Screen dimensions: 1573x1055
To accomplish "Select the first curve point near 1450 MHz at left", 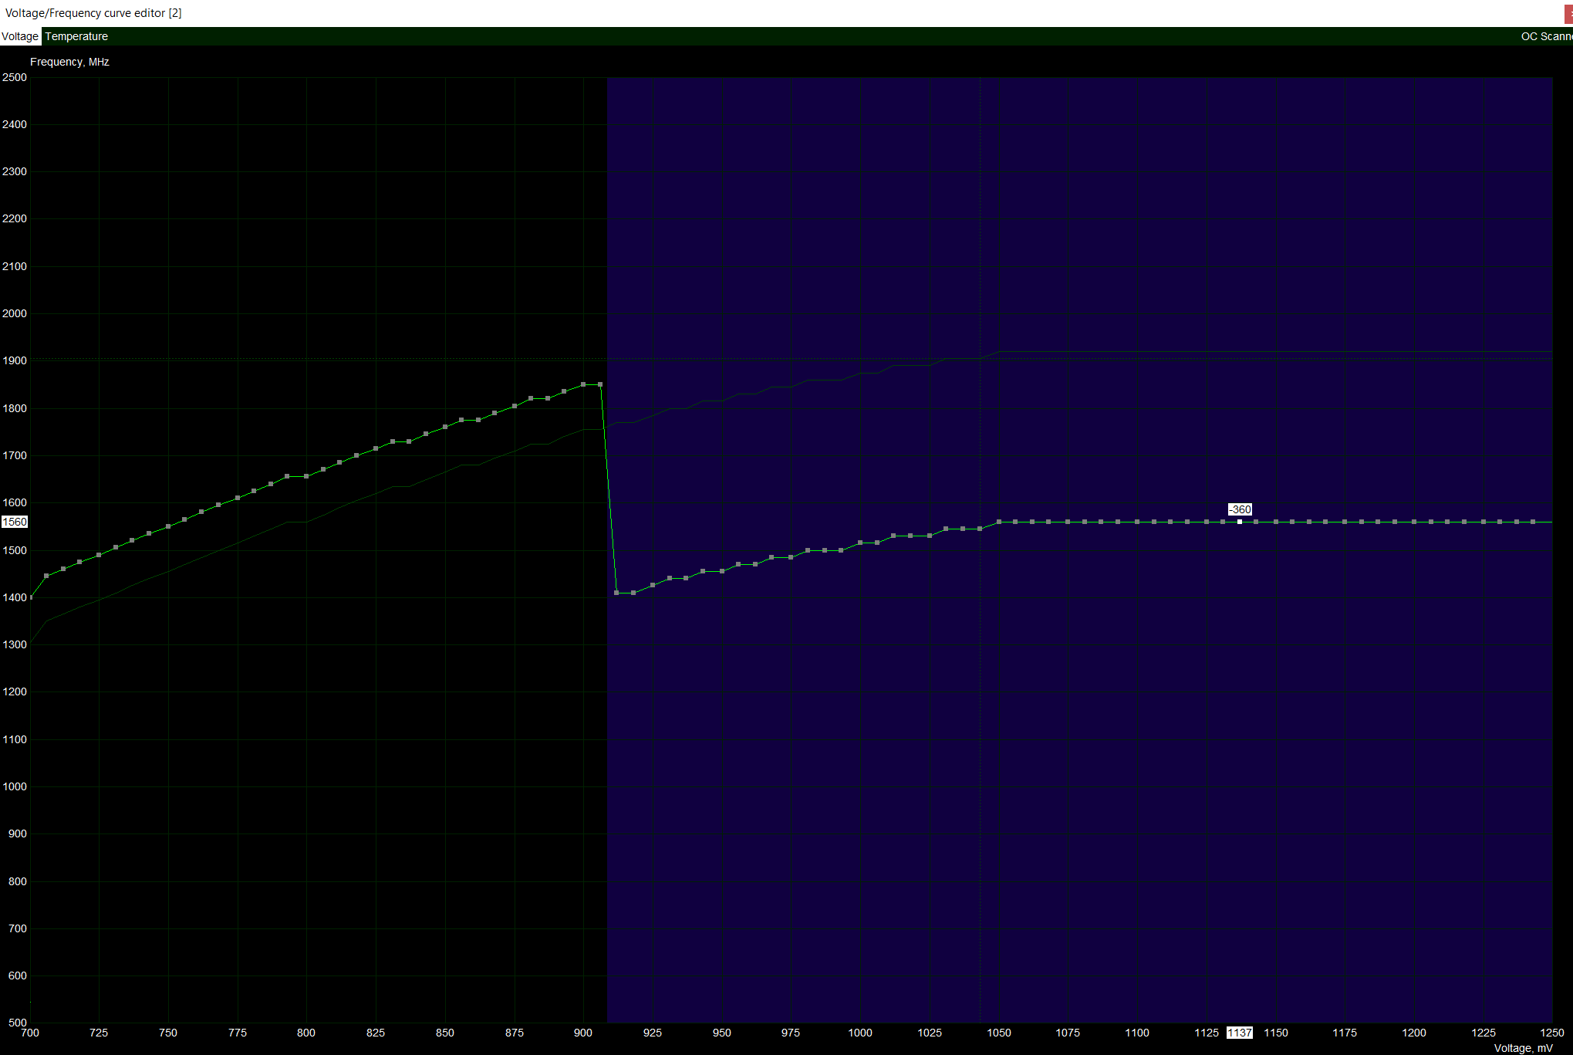I will click(46, 576).
